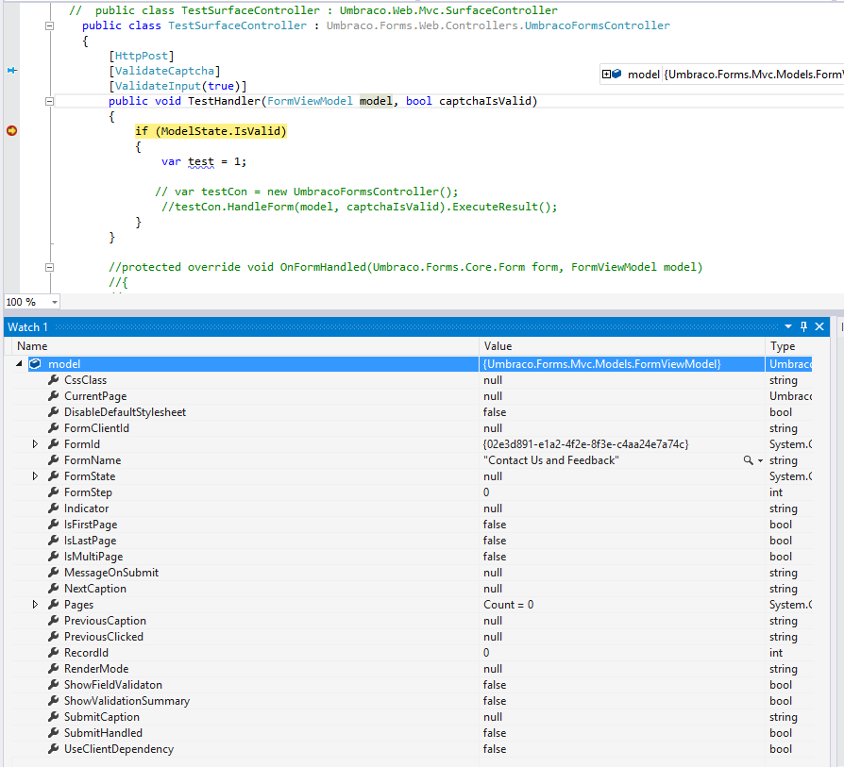Click the object icon beside model in Watch

click(35, 364)
